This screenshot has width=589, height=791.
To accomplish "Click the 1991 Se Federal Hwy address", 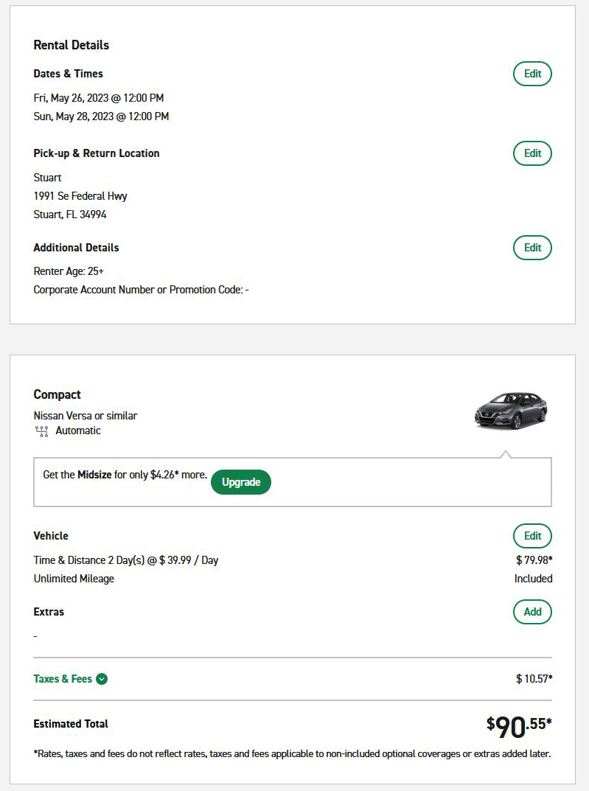I will tap(80, 196).
